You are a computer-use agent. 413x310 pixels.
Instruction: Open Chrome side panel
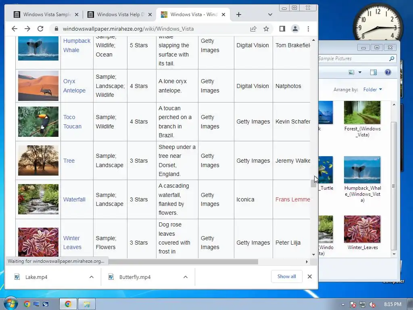(282, 29)
